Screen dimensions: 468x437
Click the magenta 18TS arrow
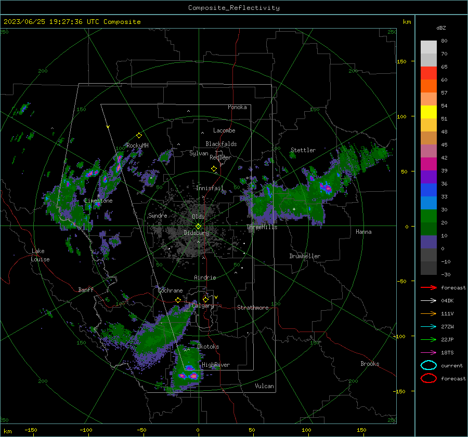click(x=428, y=353)
